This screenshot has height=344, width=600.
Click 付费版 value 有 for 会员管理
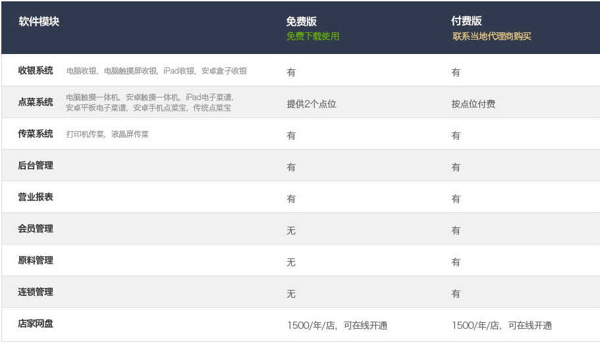[x=456, y=231]
